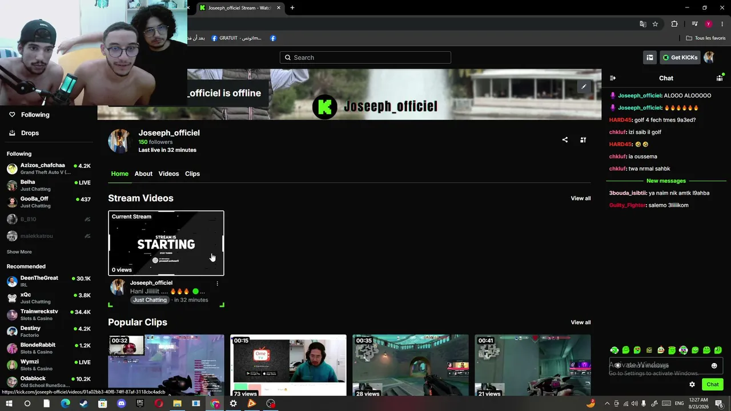Open the profile avatar menu in Kick header
Viewport: 731px width, 411px height.
(709, 58)
